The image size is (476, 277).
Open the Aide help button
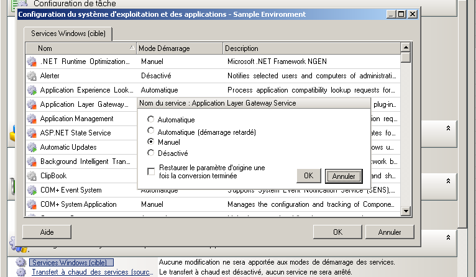[x=47, y=232]
